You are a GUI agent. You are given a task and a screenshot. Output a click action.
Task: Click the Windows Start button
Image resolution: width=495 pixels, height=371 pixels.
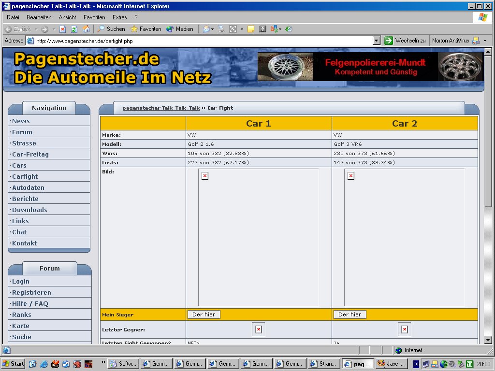tap(13, 364)
